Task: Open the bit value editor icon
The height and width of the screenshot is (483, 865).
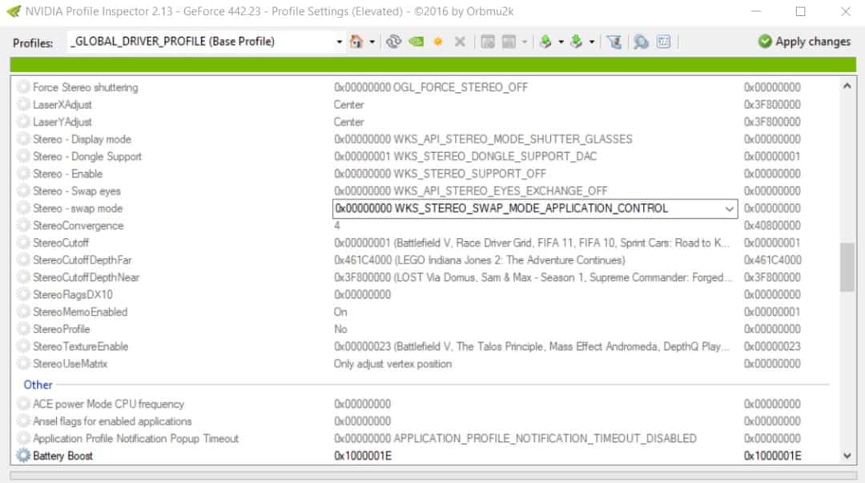Action: click(664, 42)
